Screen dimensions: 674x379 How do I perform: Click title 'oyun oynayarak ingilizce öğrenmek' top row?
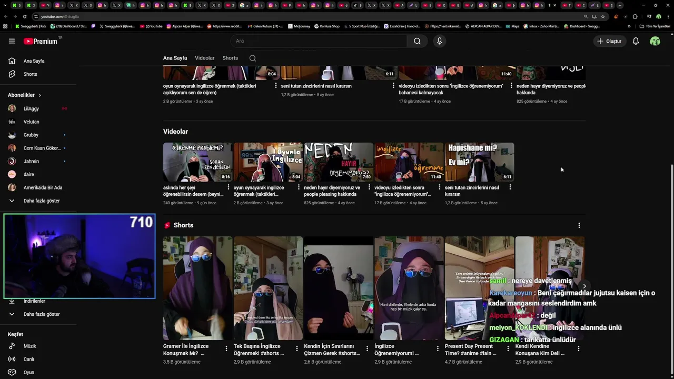click(210, 89)
